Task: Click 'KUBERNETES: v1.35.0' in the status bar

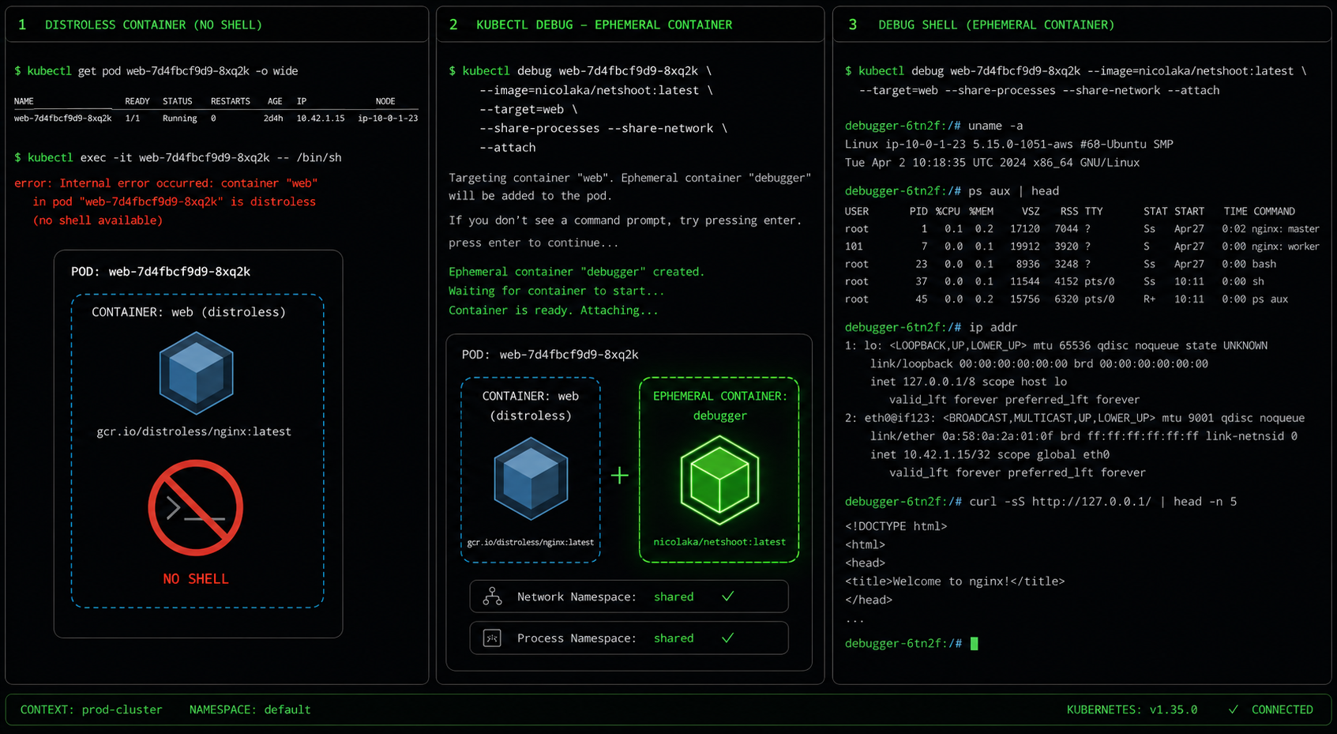Action: 1132,710
